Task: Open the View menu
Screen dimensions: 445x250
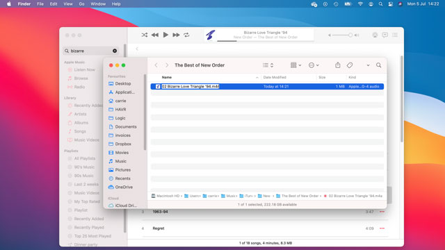Action: pyautogui.click(x=68, y=4)
